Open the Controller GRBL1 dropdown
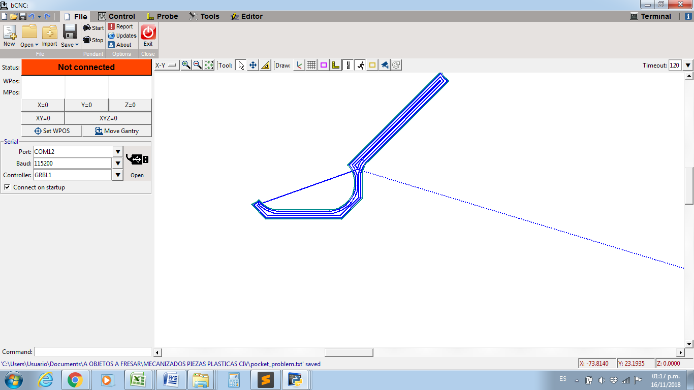 pos(117,175)
